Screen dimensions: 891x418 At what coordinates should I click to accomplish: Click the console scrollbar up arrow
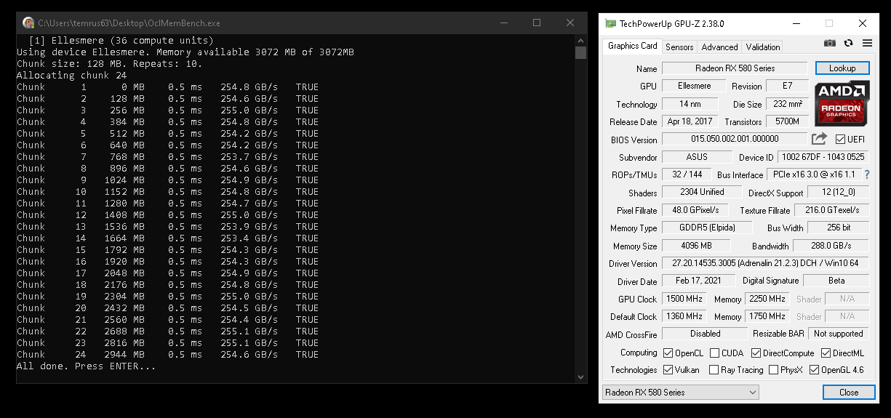[580, 41]
